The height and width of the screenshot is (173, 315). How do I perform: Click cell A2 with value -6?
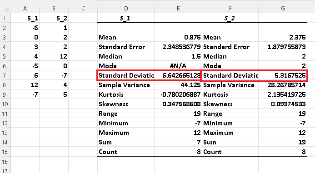point(25,28)
